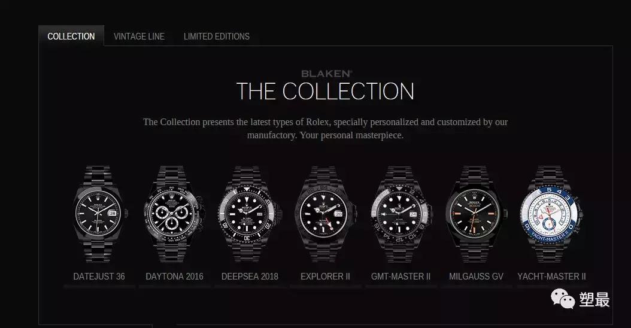Select the GMT-Master II watch image
This screenshot has height=328, width=631.
401,214
